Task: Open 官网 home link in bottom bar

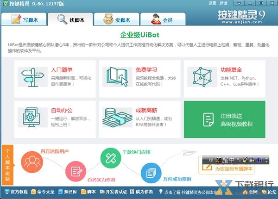Action: pos(251,192)
